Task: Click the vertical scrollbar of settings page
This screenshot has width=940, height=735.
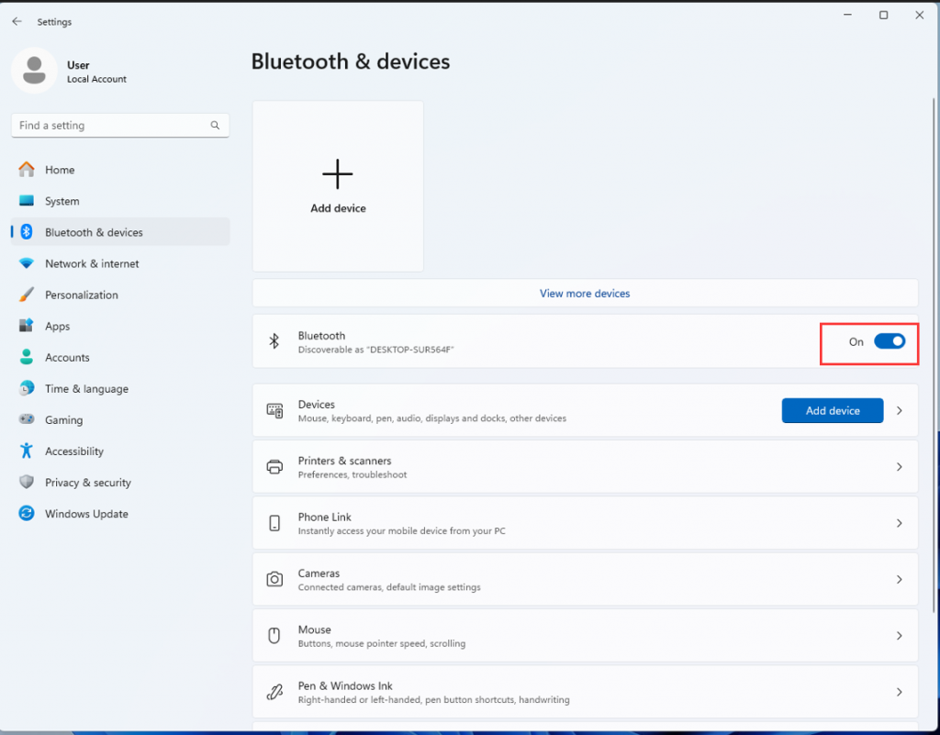Action: pyautogui.click(x=934, y=353)
